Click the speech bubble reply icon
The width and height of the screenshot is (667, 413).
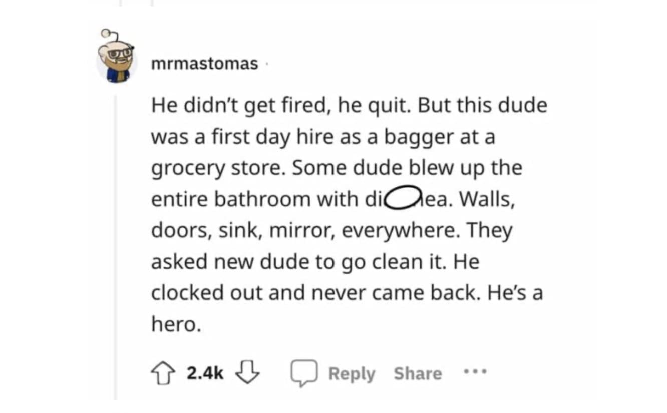click(x=303, y=373)
